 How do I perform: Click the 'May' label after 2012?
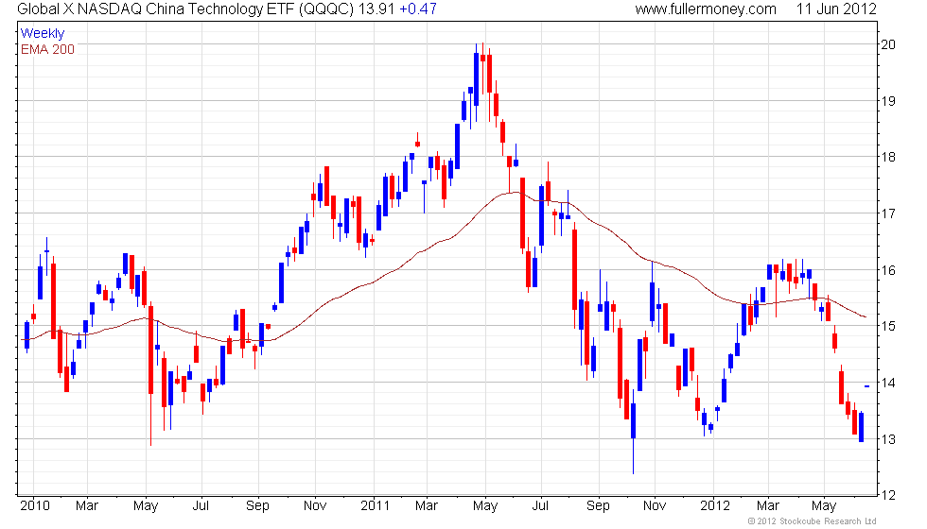824,506
